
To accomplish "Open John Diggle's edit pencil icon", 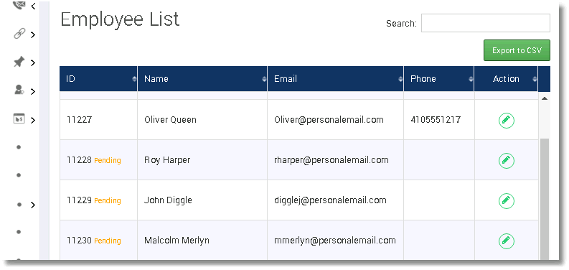I will click(507, 200).
